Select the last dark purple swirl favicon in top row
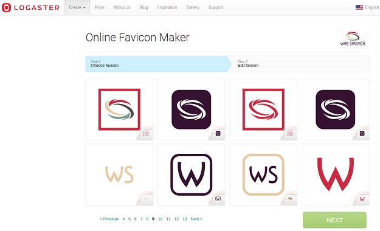The width and height of the screenshot is (380, 231). click(x=336, y=109)
